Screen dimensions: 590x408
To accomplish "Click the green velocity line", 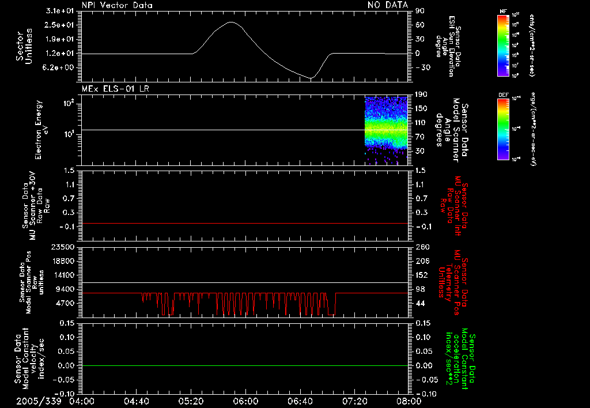I will pyautogui.click(x=244, y=365).
